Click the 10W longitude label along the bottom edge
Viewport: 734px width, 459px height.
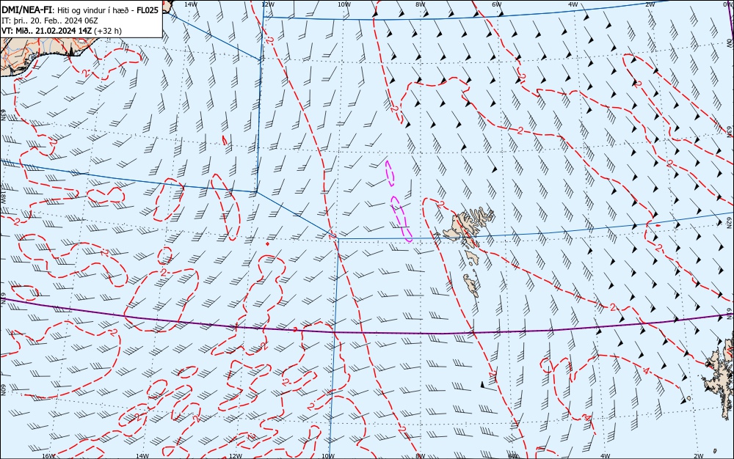[x=328, y=456]
